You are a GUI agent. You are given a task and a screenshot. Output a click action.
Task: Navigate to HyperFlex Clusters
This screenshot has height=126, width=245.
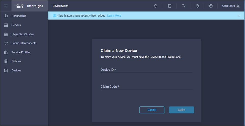point(23,34)
